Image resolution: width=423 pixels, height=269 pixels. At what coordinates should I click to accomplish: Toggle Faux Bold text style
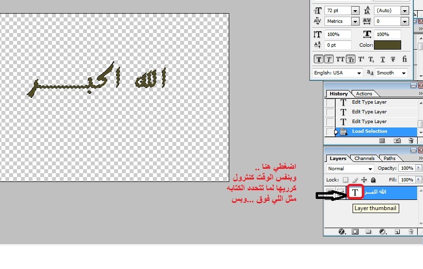tap(319, 59)
